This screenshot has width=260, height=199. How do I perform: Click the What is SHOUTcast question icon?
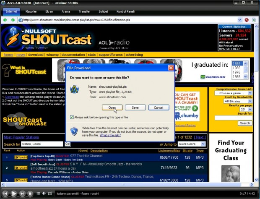pyautogui.click(x=6, y=70)
